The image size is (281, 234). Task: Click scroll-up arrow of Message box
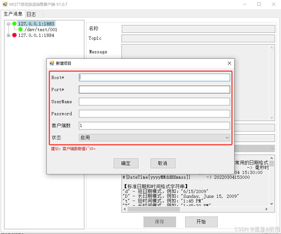[x=271, y=48]
